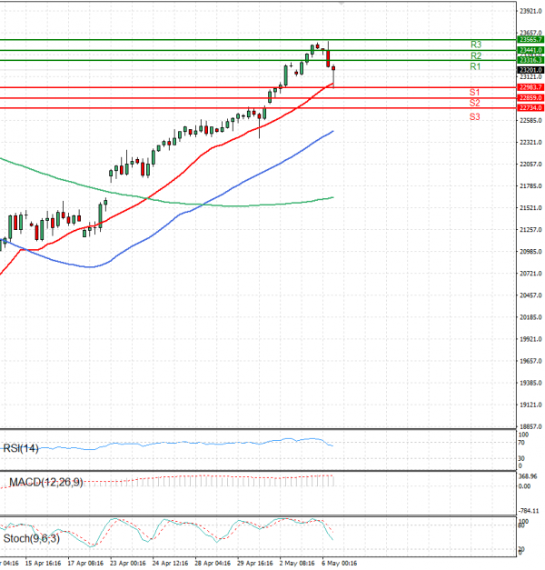Click the 20985.0 axis value
This screenshot has height=570, width=545.
point(530,252)
